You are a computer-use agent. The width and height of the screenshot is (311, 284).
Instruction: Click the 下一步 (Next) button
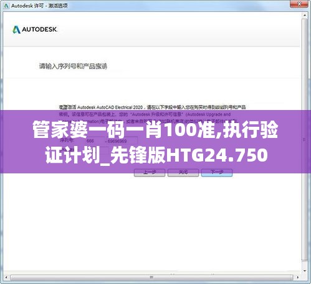click(x=217, y=173)
